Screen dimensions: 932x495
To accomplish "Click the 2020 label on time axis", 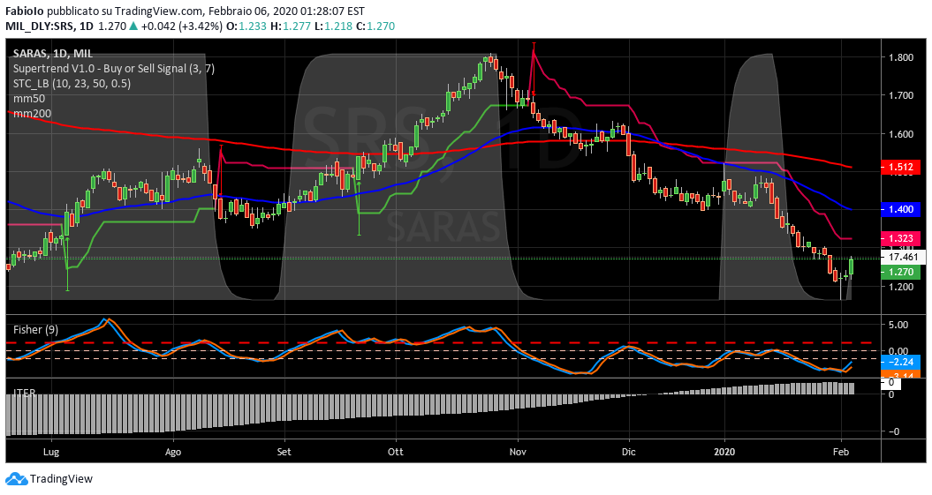I will click(x=724, y=450).
